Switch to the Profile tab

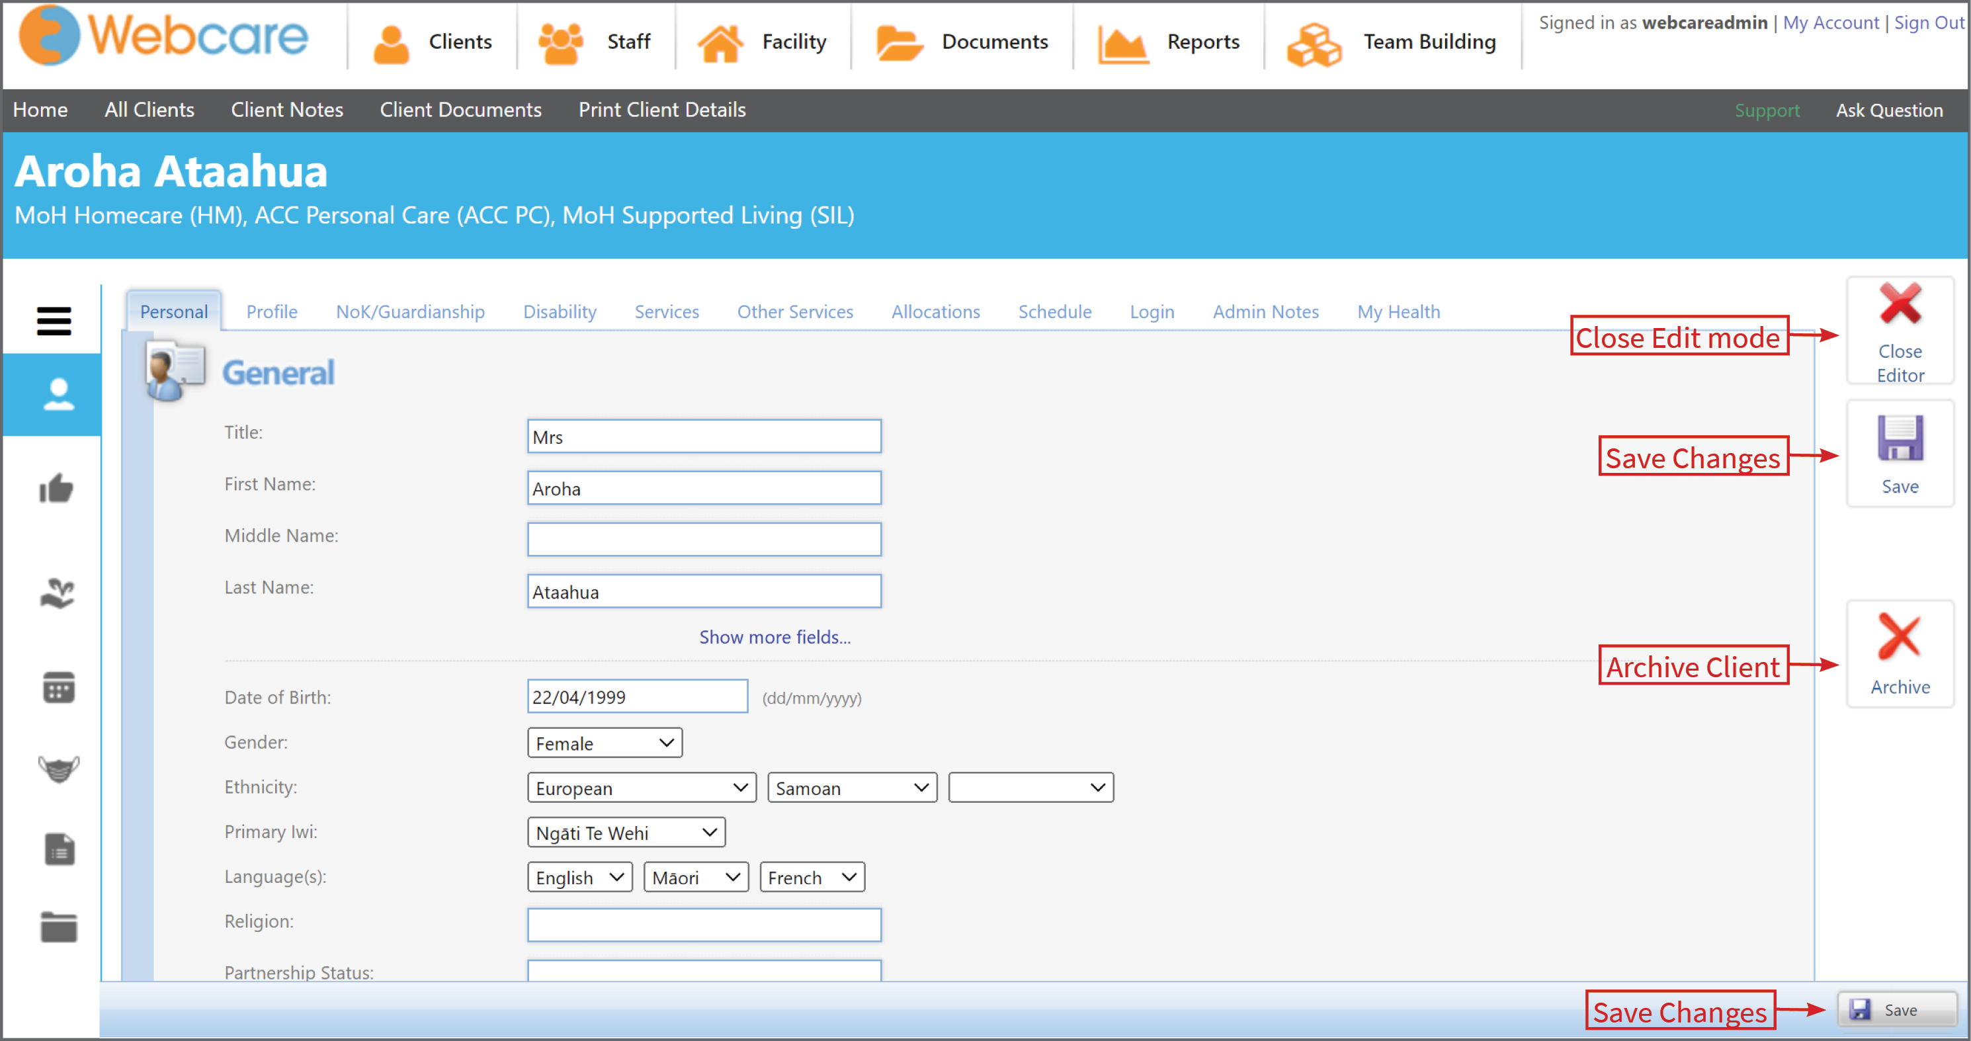[x=272, y=312]
